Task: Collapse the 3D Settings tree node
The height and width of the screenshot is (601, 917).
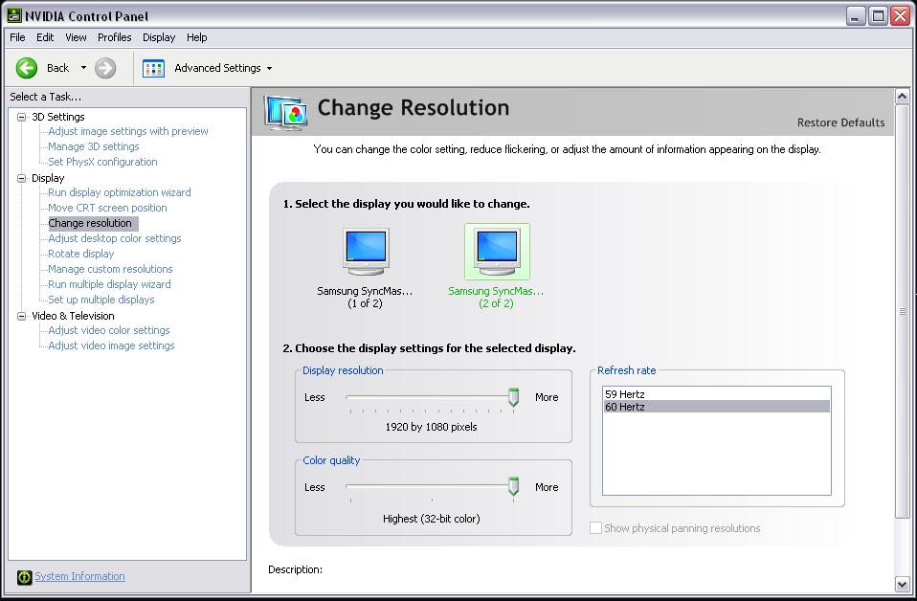Action: click(x=22, y=117)
